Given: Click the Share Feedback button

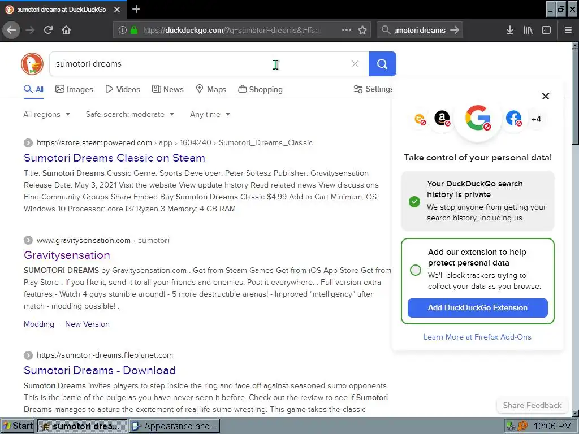Looking at the screenshot, I should (x=532, y=405).
